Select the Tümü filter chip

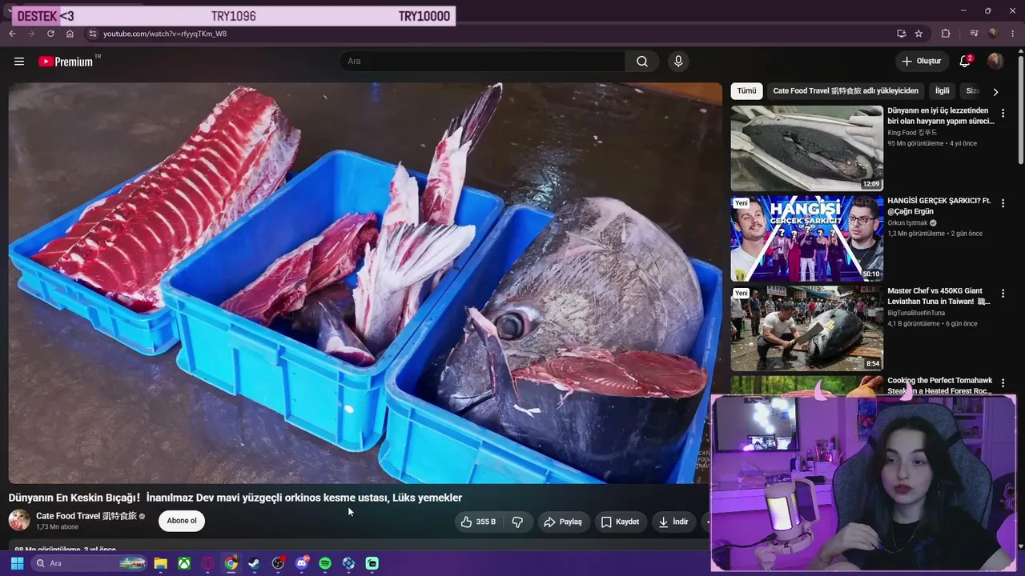[x=746, y=91]
